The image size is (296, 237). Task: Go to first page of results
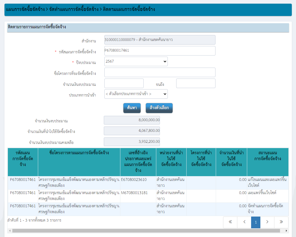tap(230, 222)
